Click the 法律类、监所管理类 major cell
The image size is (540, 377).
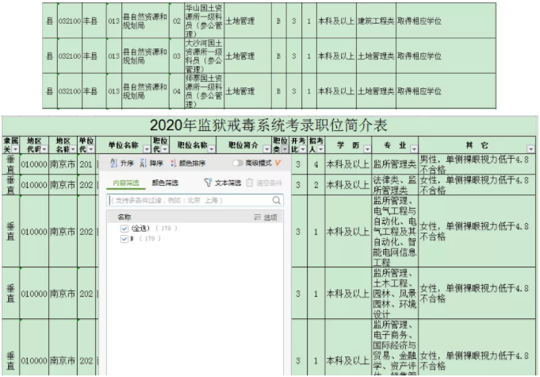[x=395, y=185]
